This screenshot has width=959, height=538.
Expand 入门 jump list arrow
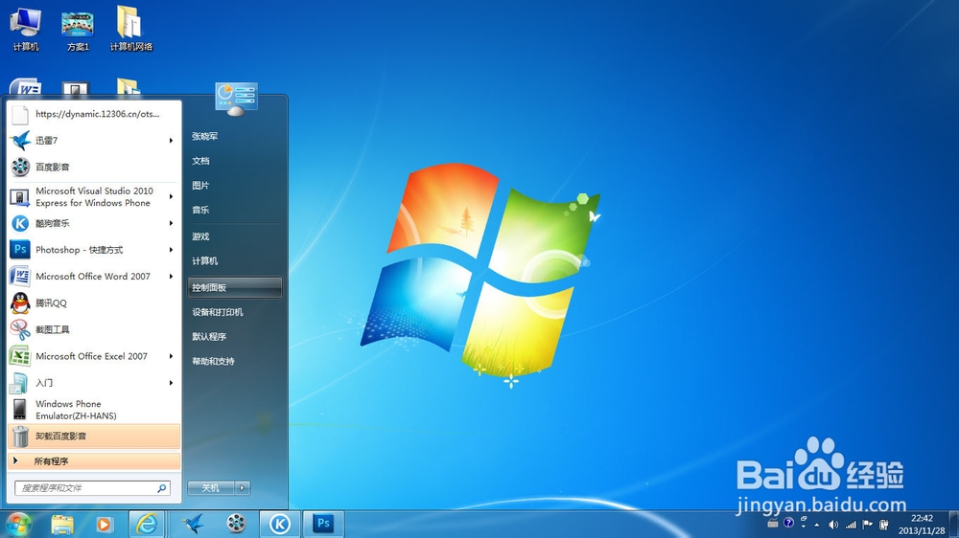(172, 383)
